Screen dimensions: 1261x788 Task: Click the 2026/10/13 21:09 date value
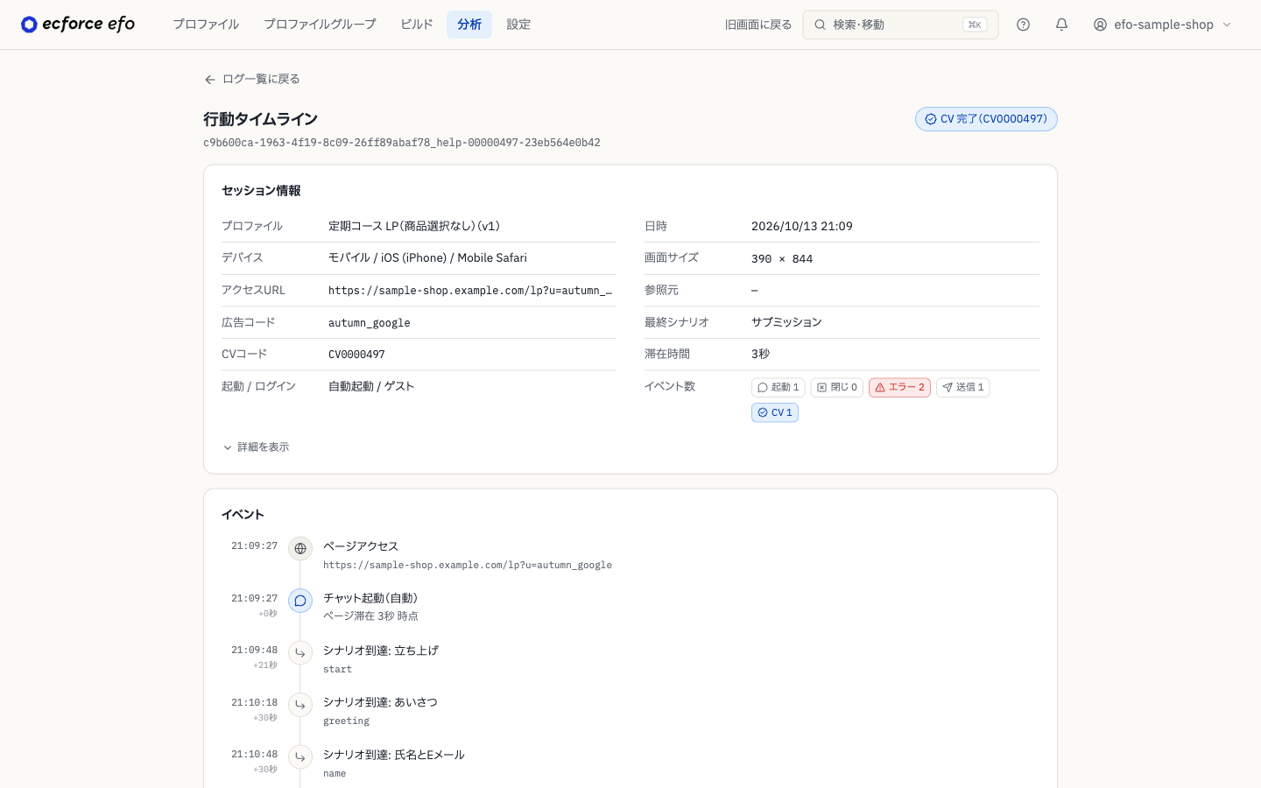(802, 226)
